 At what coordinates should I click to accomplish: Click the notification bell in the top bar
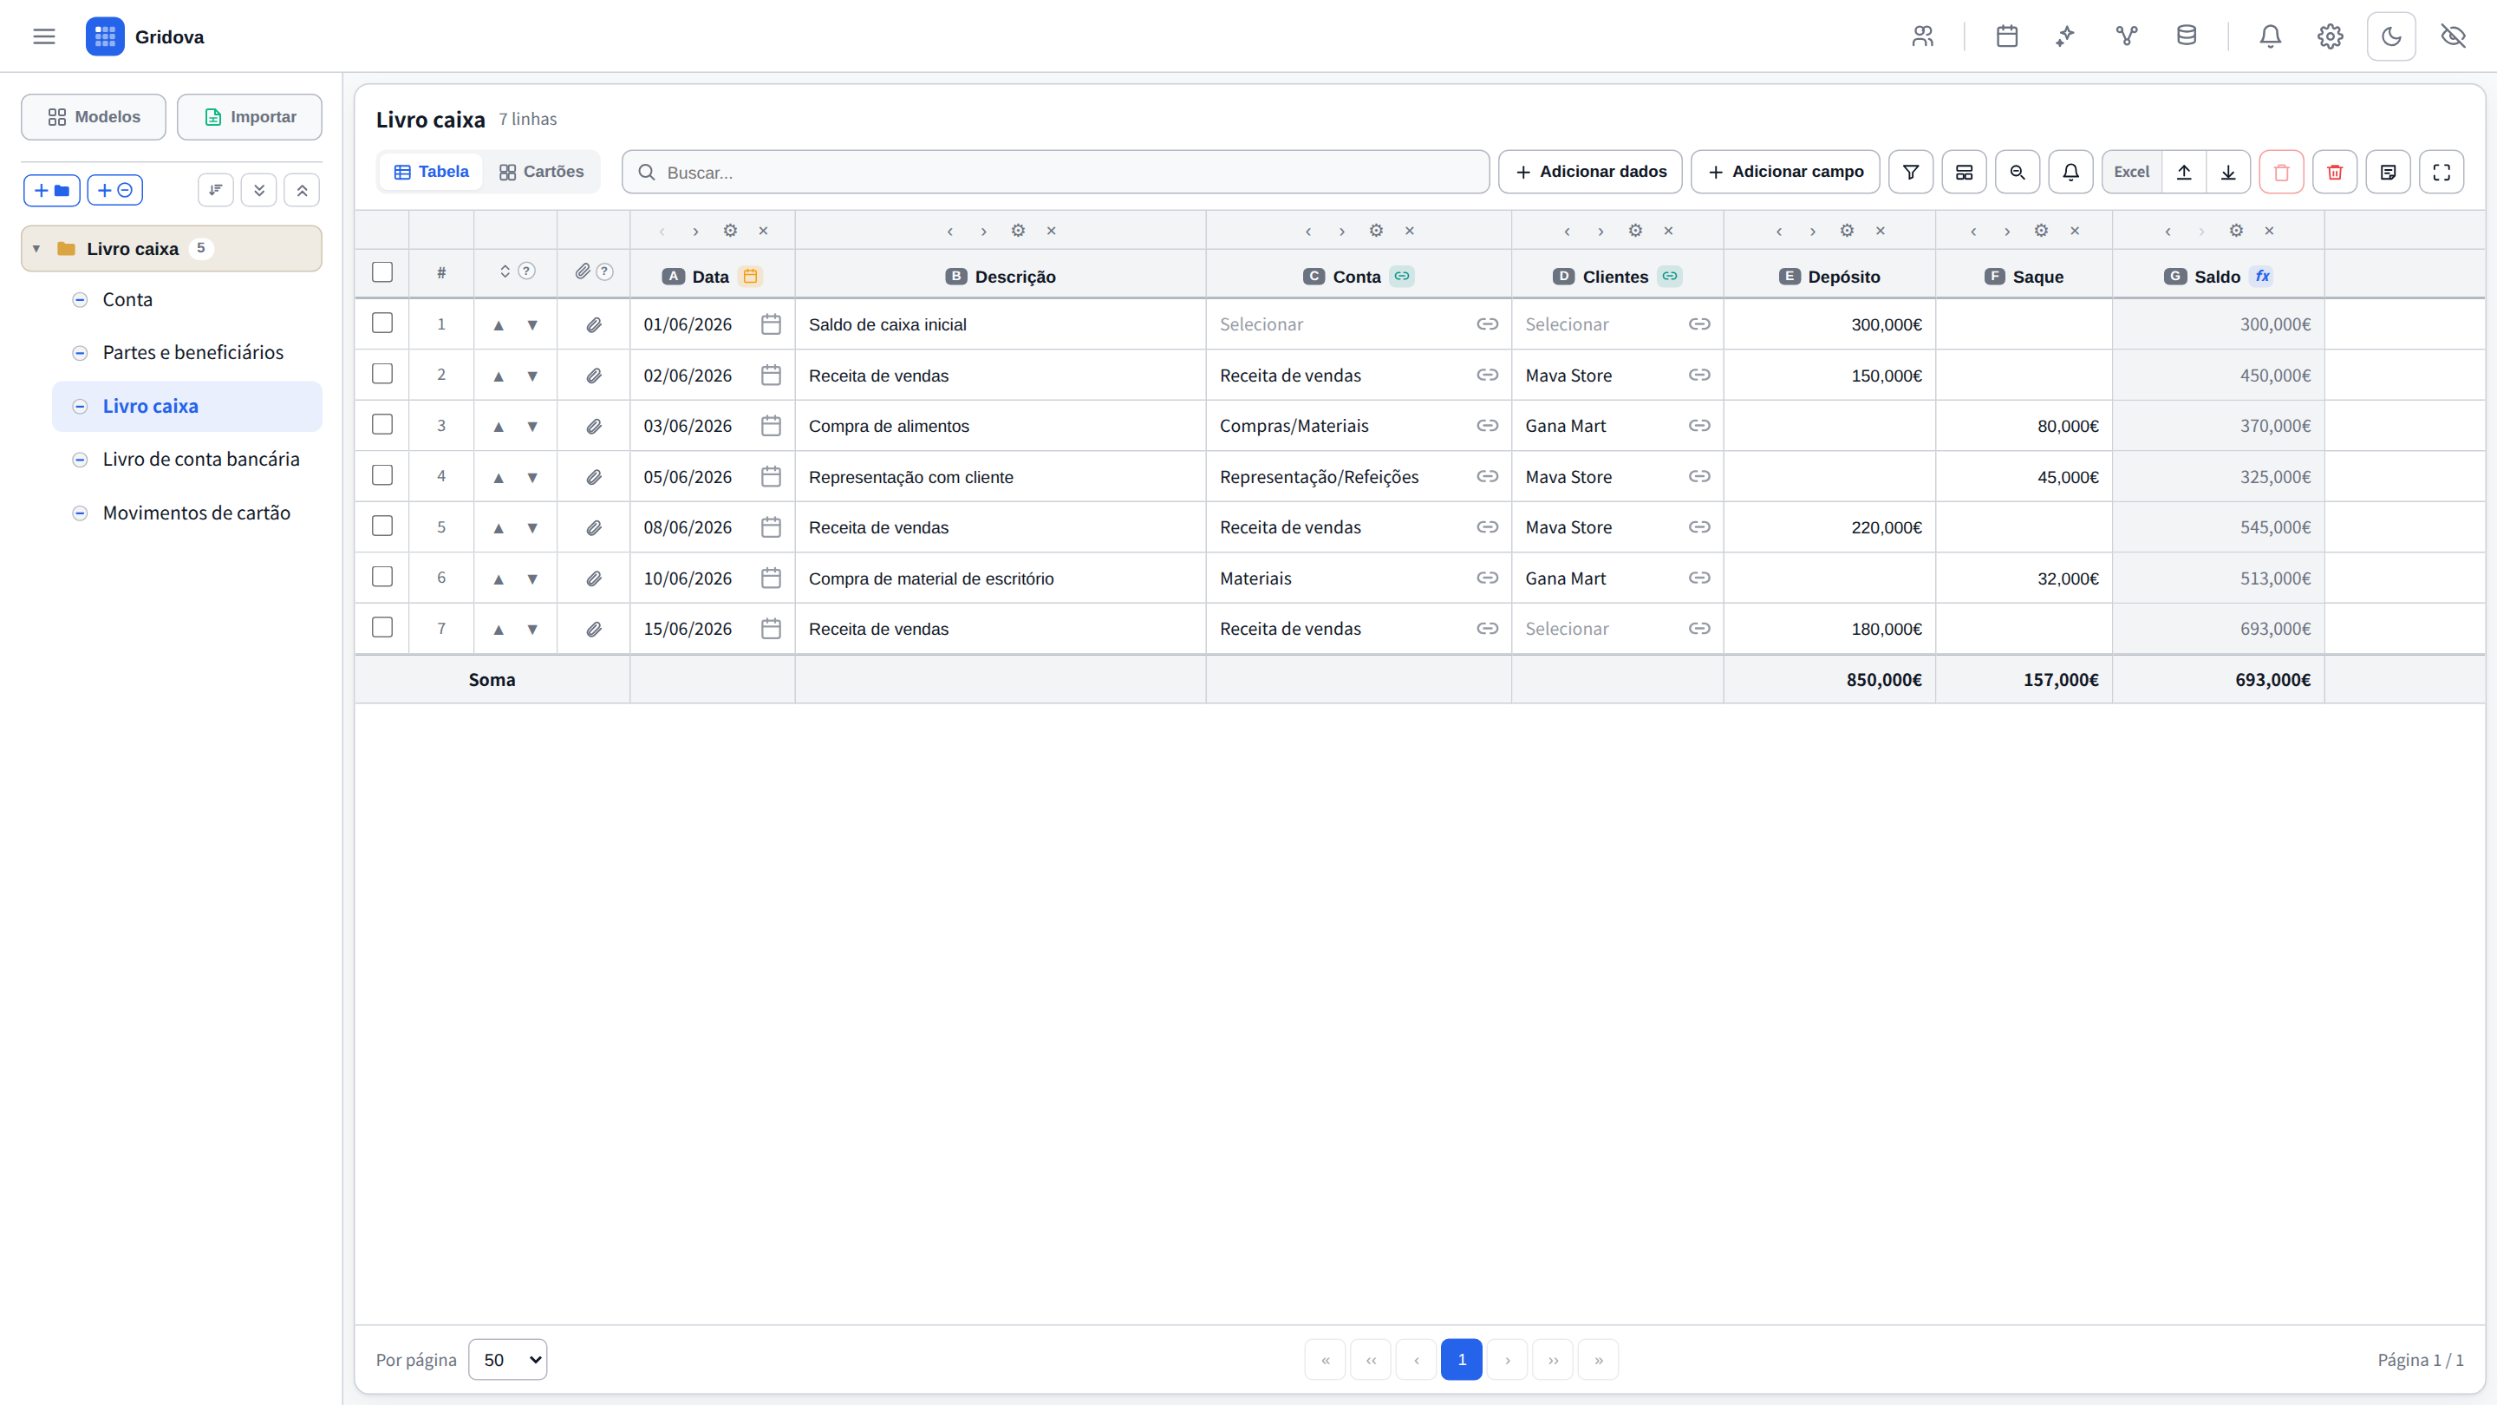point(2270,36)
